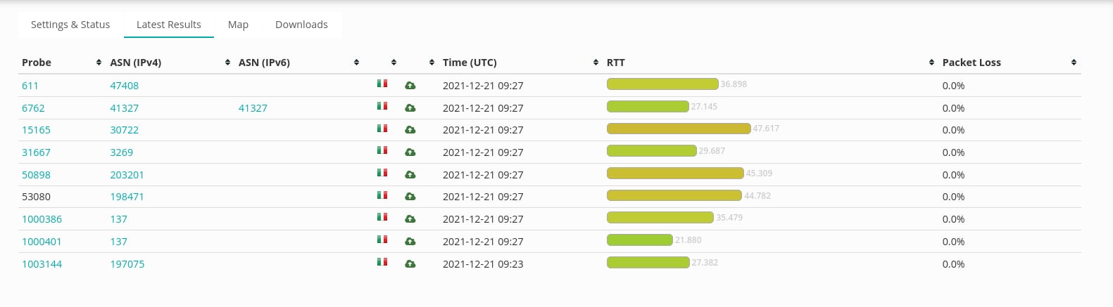Sort results by Packet Loss column
The image size is (1113, 307).
[x=971, y=63]
